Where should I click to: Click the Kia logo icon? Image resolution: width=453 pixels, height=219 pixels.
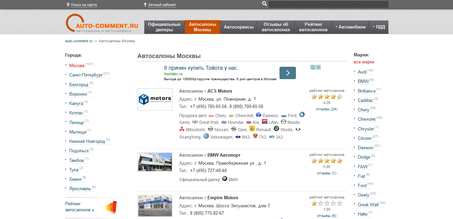pyautogui.click(x=249, y=122)
